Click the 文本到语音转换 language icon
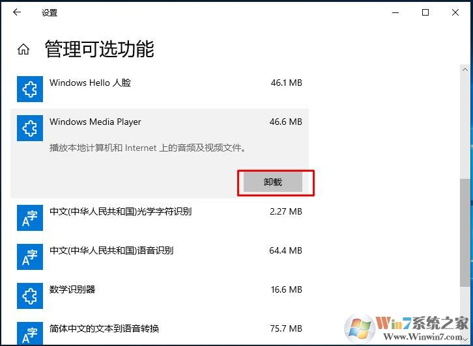This screenshot has width=473, height=346. point(30,334)
